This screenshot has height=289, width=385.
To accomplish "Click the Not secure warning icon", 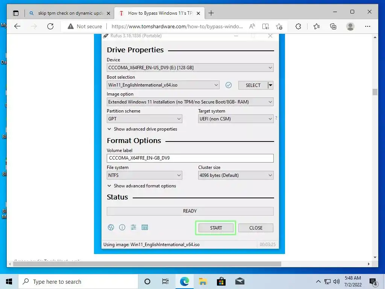I will click(x=71, y=26).
